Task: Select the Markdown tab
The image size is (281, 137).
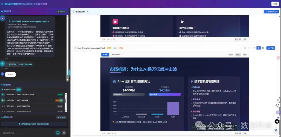Action: [x=116, y=54]
